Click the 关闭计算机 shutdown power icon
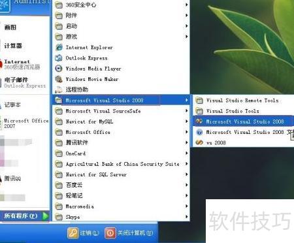Screen dimensions: 294x243 (x=110, y=233)
